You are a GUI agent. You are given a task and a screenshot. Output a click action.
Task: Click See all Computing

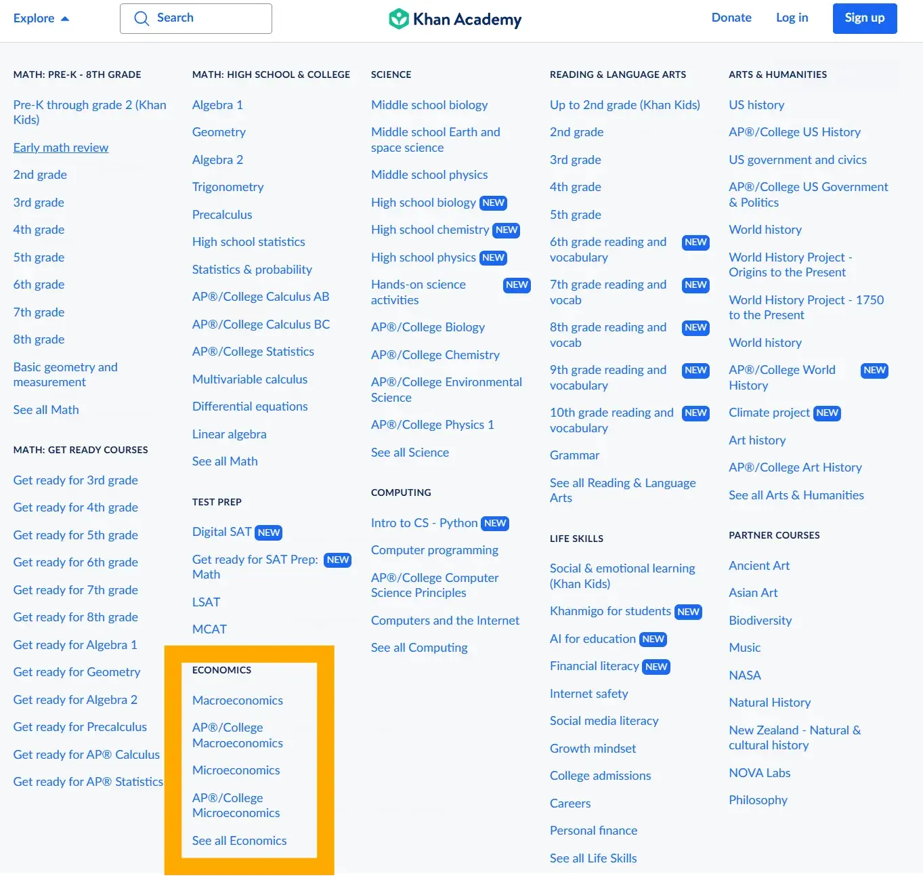(419, 648)
